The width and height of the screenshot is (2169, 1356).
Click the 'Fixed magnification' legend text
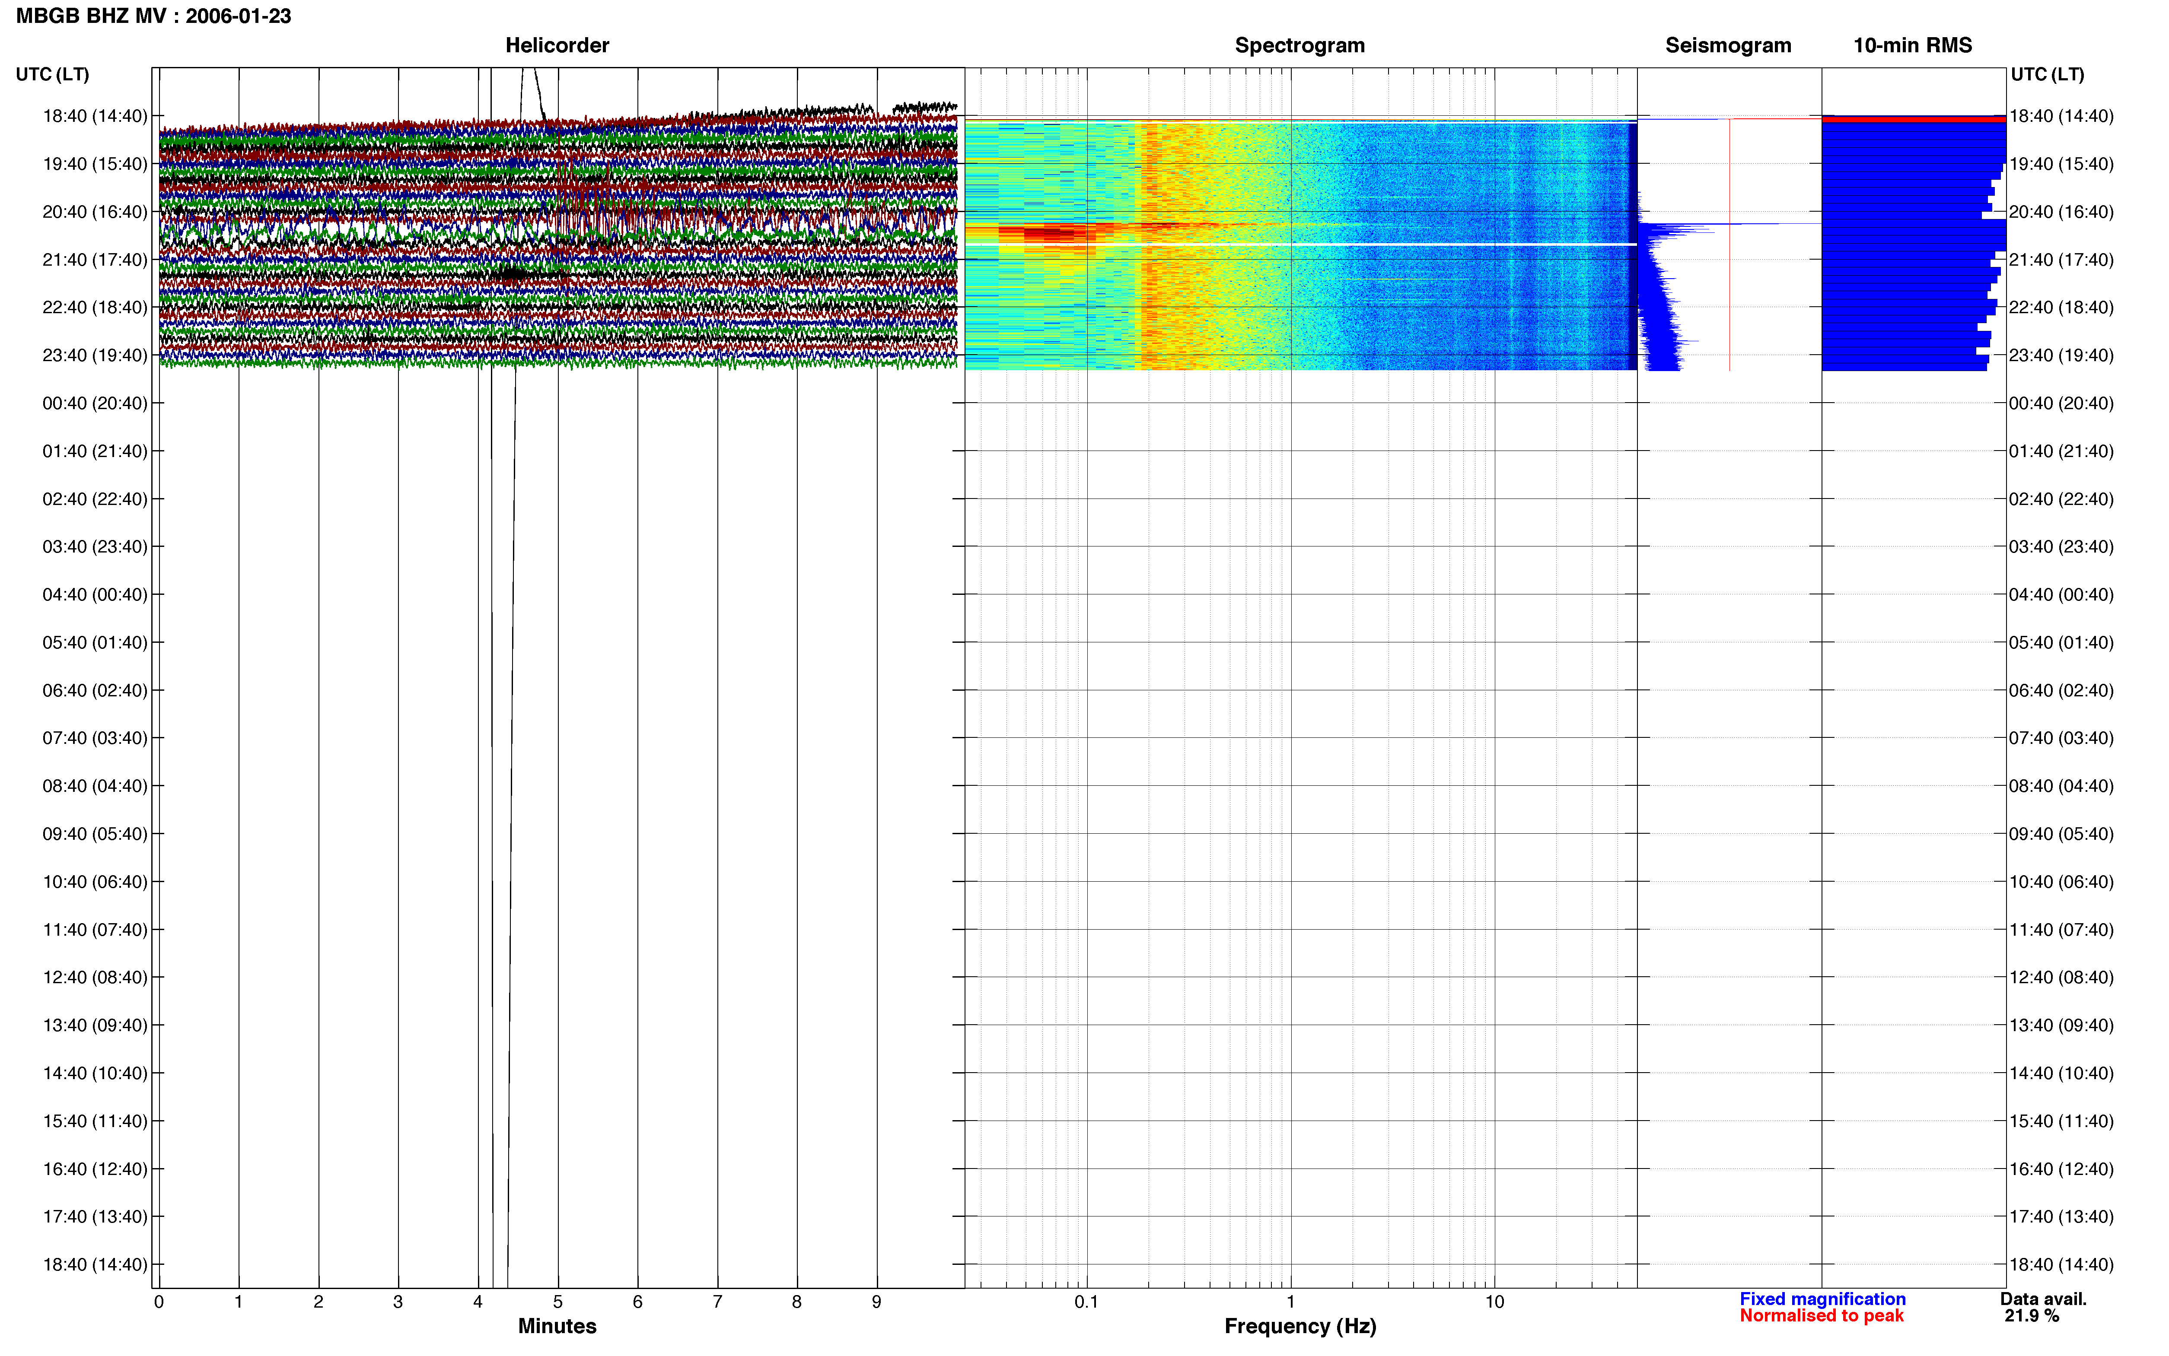(1823, 1299)
